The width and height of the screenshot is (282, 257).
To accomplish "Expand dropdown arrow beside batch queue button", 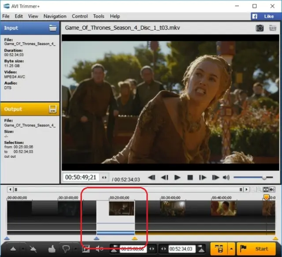I will [x=232, y=249].
